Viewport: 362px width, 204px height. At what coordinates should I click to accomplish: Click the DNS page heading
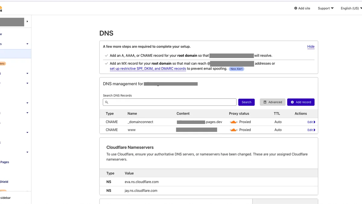[x=106, y=33]
